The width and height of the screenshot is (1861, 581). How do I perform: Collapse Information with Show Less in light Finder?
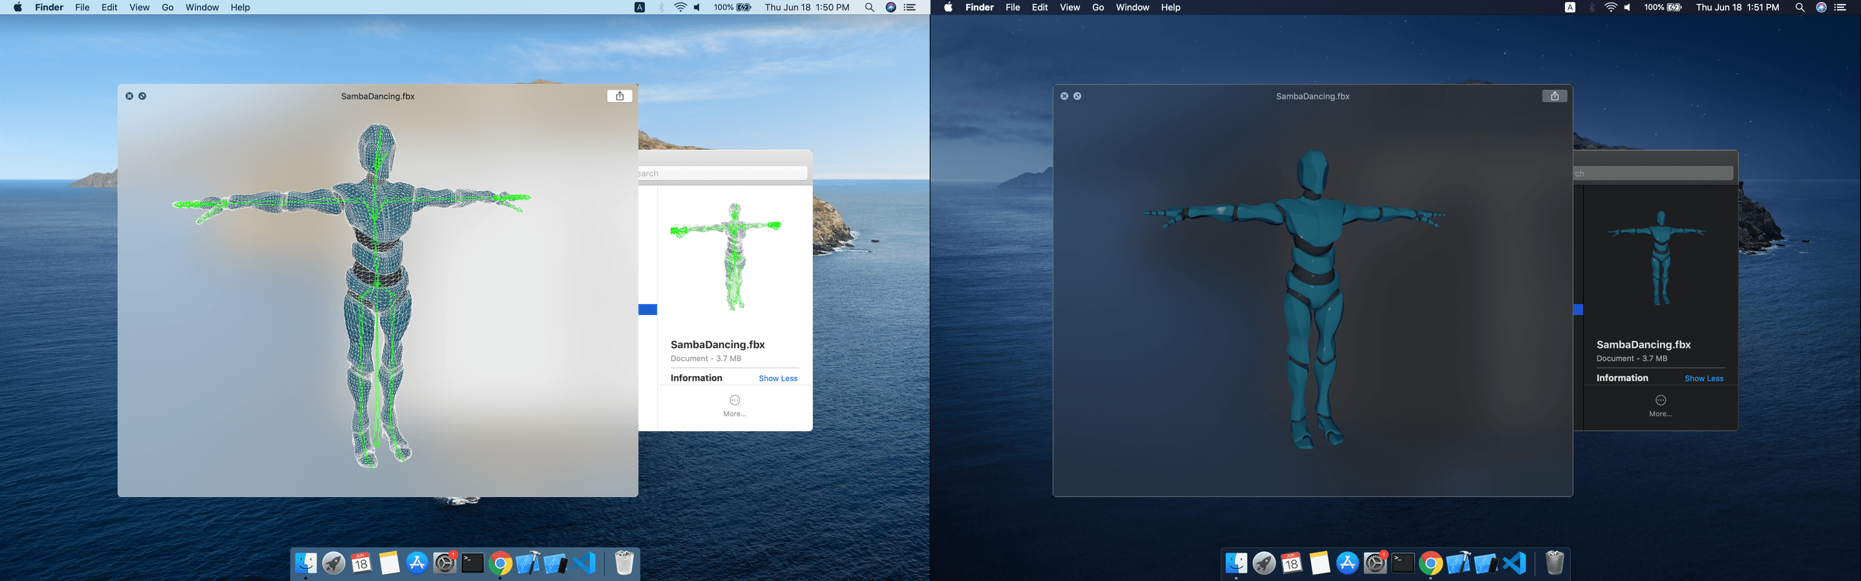tap(777, 378)
